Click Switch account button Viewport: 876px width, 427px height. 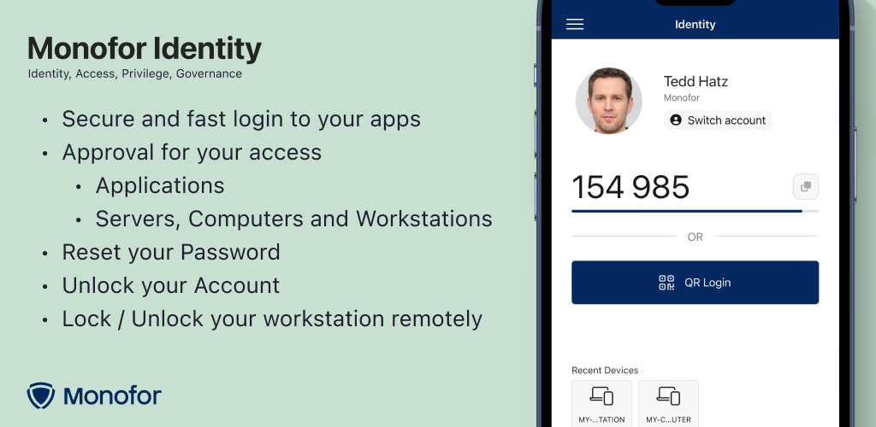point(718,120)
